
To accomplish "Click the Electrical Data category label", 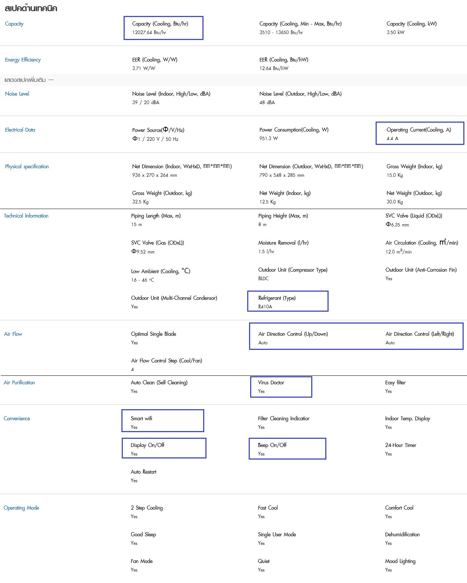I will click(x=20, y=130).
